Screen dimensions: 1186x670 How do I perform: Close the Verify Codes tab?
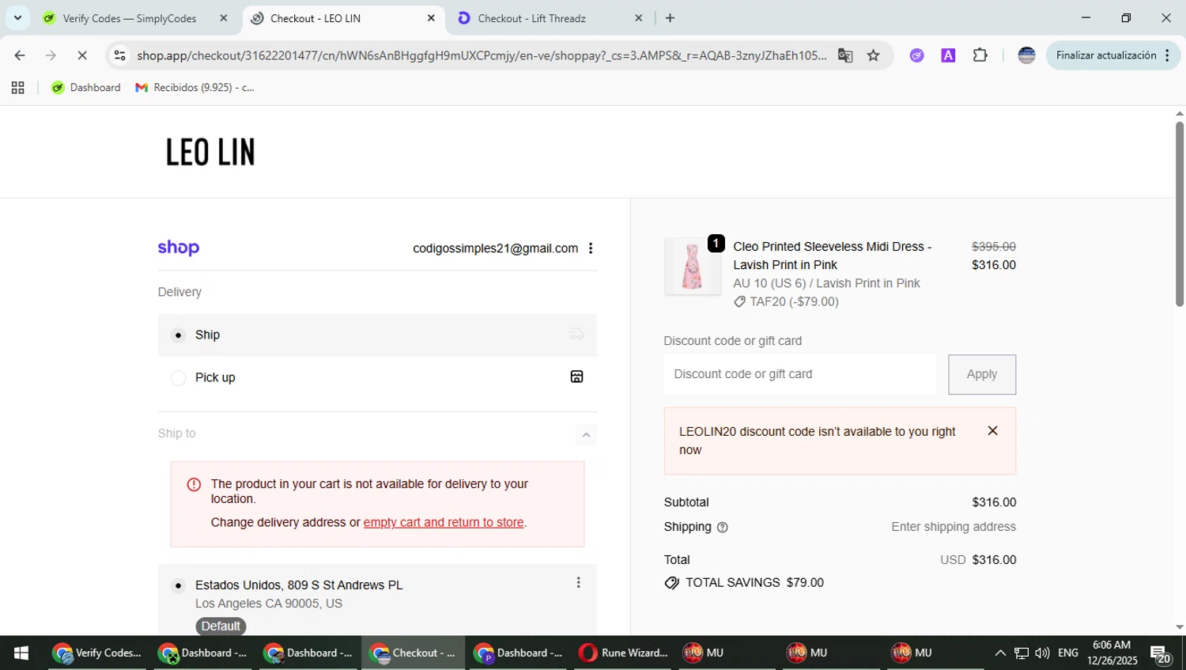(224, 18)
